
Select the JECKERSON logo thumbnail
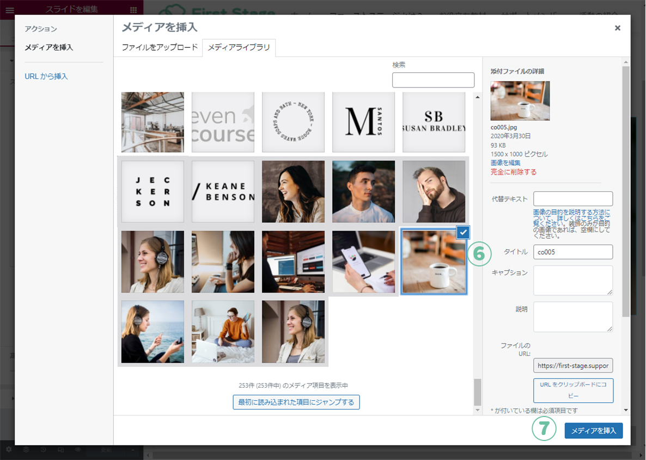pyautogui.click(x=153, y=191)
